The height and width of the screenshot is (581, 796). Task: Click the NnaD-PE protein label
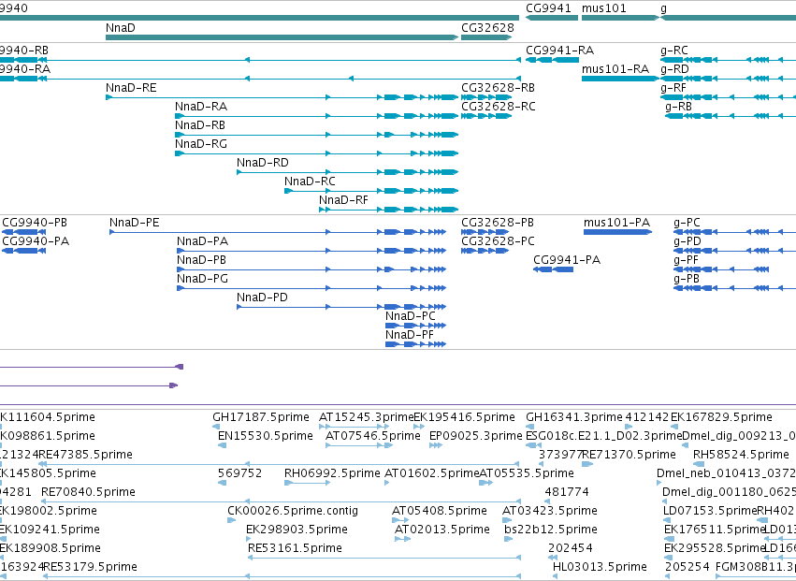click(x=135, y=223)
